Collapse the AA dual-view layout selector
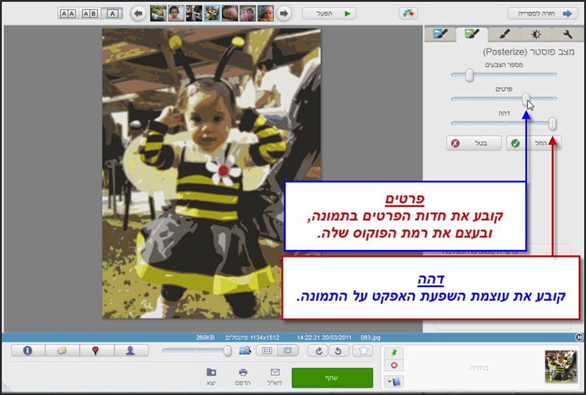 click(67, 13)
